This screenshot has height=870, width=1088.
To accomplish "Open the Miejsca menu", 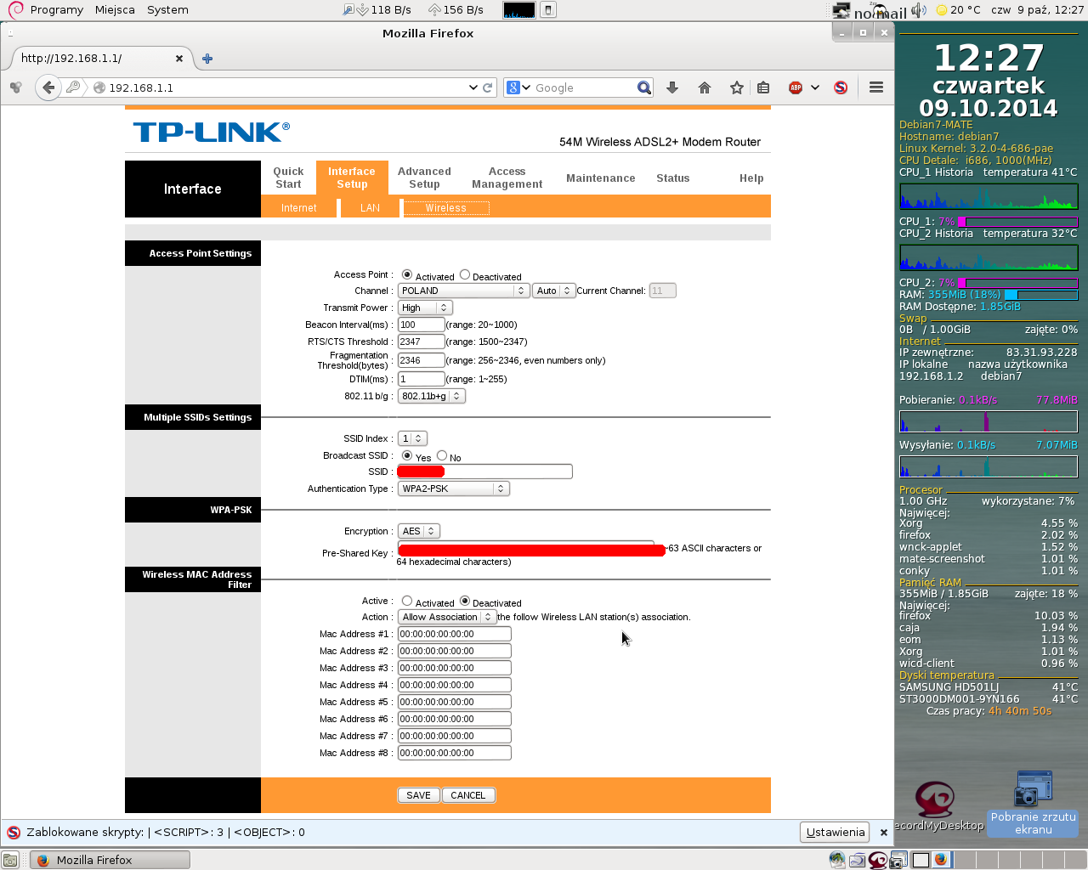I will point(115,10).
